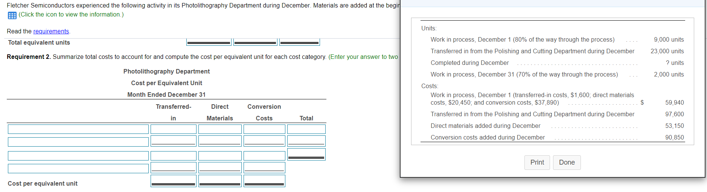Image resolution: width=707 pixels, height=192 pixels.
Task: Select third row Conversion Costs field
Action: (264, 156)
